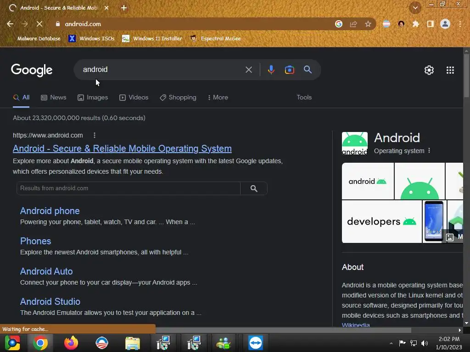Viewport: 470px width, 352px height.
Task: View the android wordmark image
Action: (368, 181)
